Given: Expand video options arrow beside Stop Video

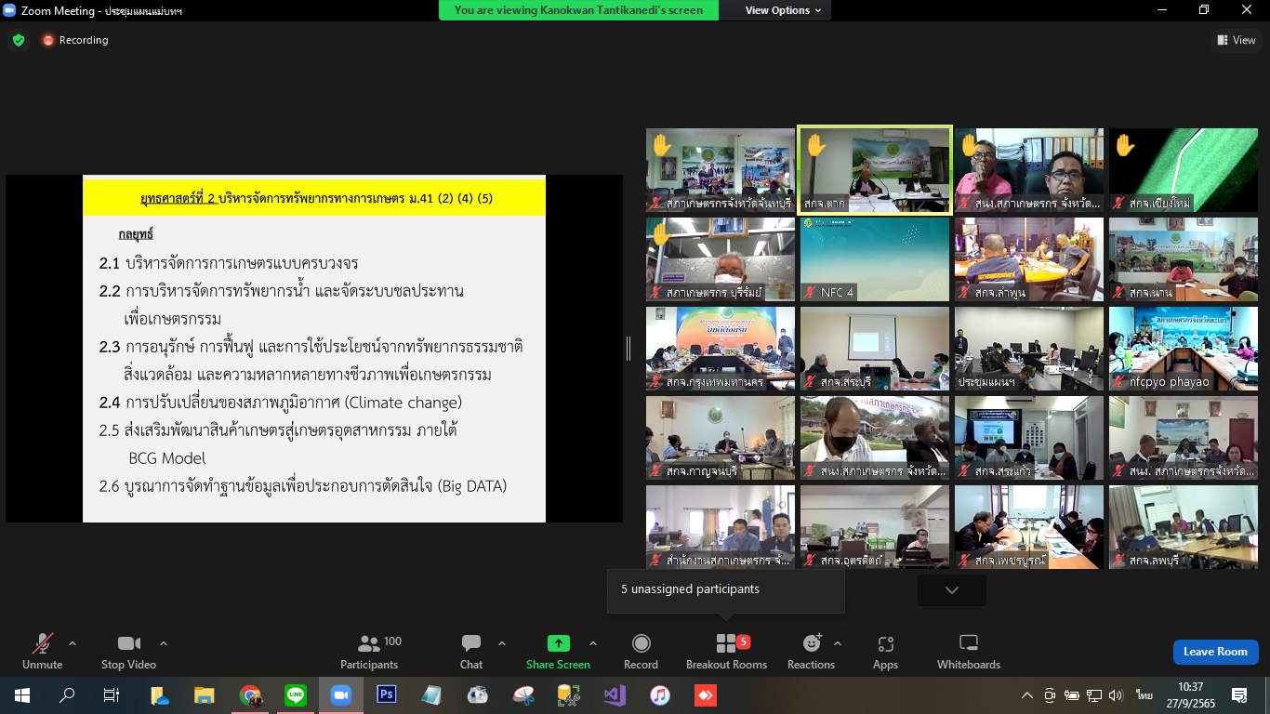Looking at the screenshot, I should [x=164, y=643].
